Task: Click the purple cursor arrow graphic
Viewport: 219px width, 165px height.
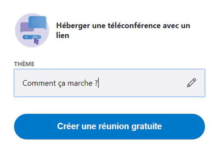Action: [36, 41]
